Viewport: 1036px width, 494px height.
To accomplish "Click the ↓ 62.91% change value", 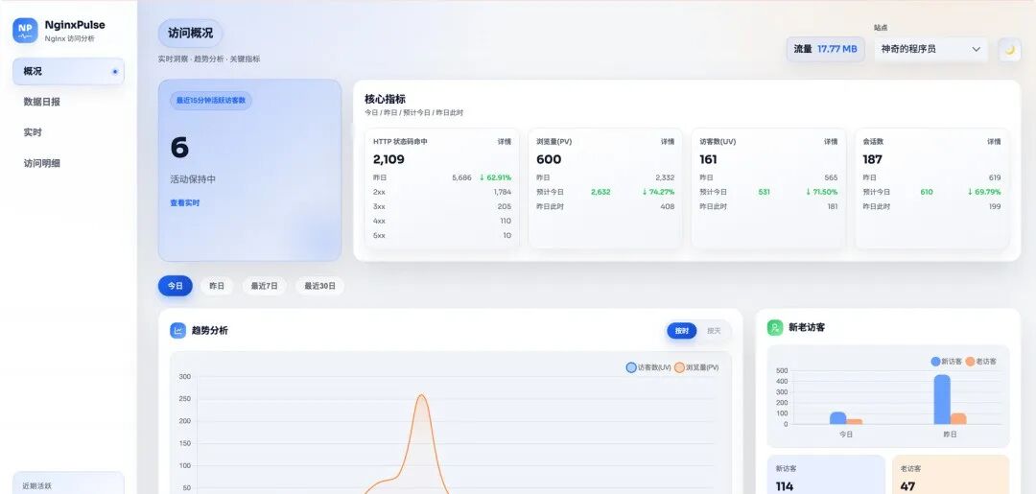I will click(496, 177).
